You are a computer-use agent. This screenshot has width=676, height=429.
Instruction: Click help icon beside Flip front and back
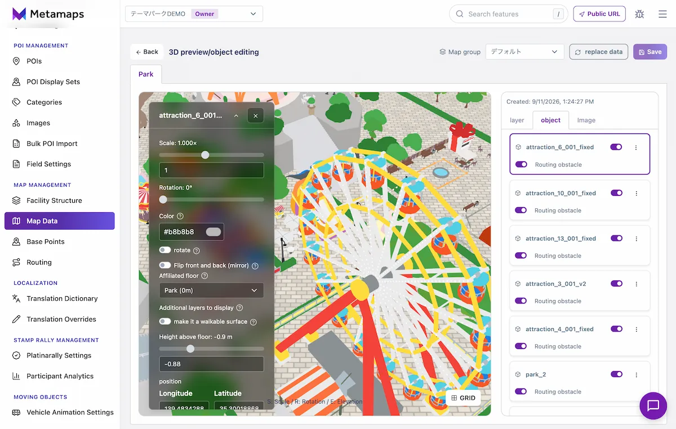click(x=255, y=266)
